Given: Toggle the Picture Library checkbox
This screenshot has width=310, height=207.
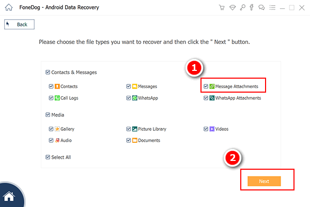Looking at the screenshot, I should pyautogui.click(x=129, y=129).
